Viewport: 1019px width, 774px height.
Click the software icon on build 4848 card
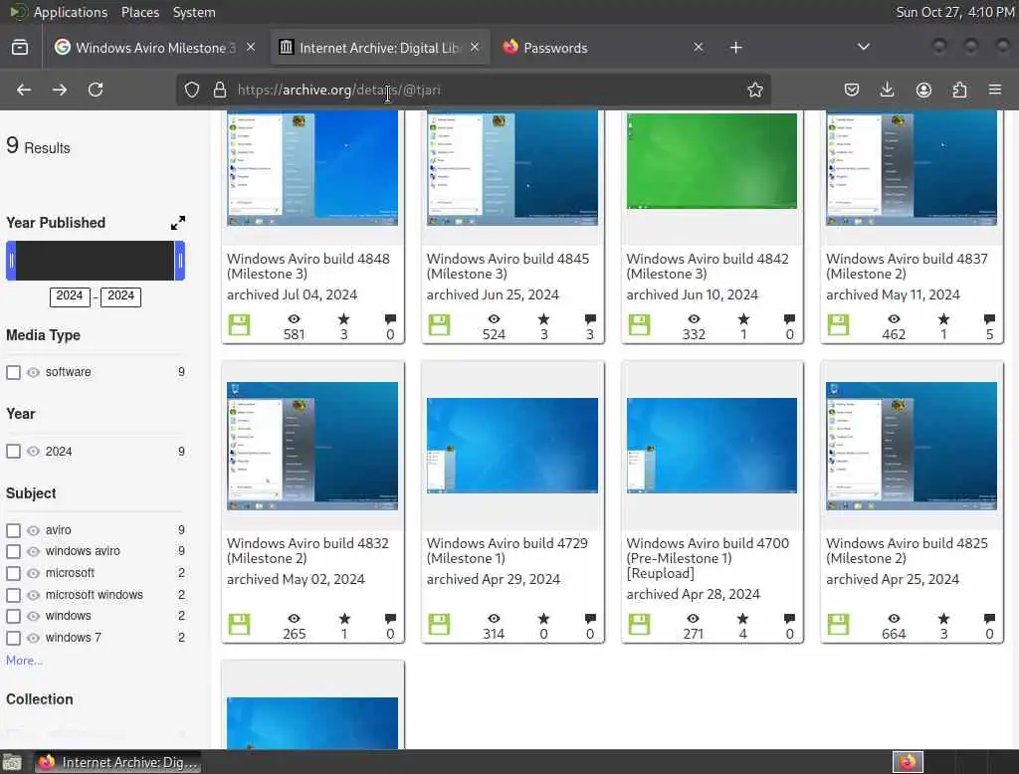point(239,324)
